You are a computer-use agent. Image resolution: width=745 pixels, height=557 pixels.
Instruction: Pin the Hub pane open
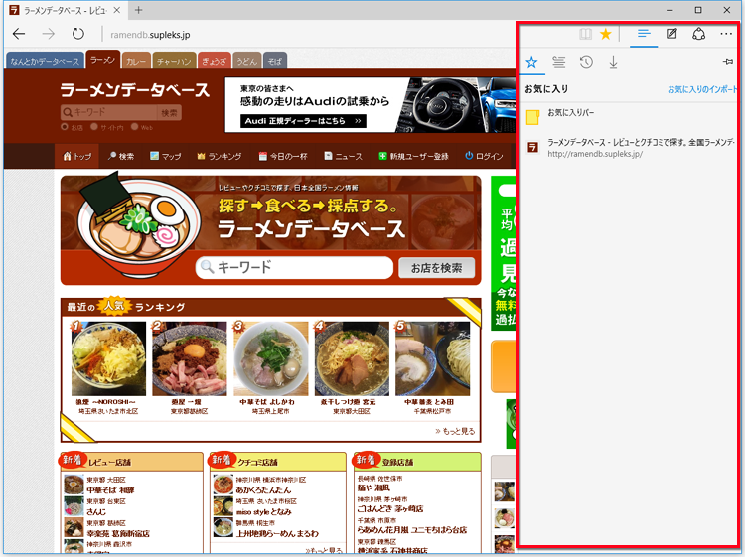click(728, 62)
